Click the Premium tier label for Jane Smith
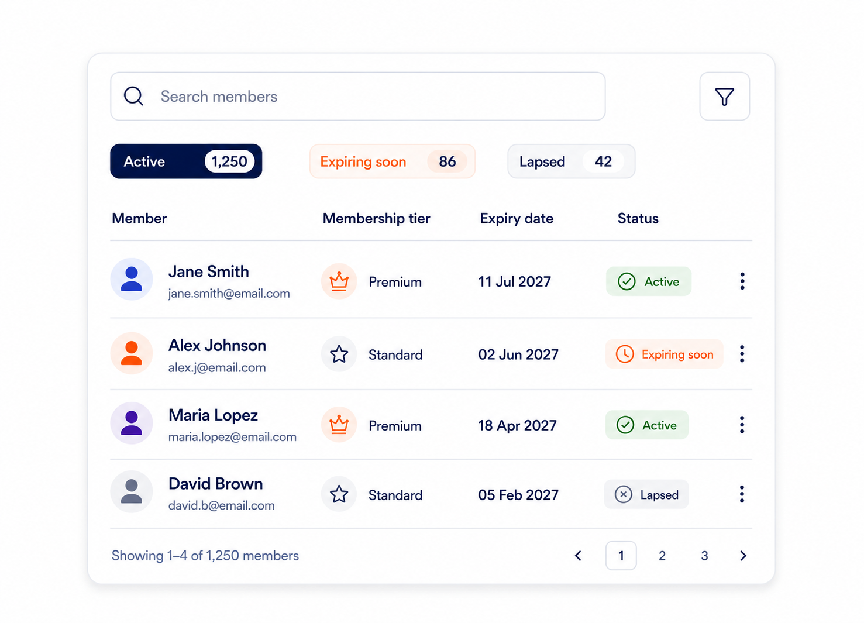The height and width of the screenshot is (623, 864). pos(395,282)
